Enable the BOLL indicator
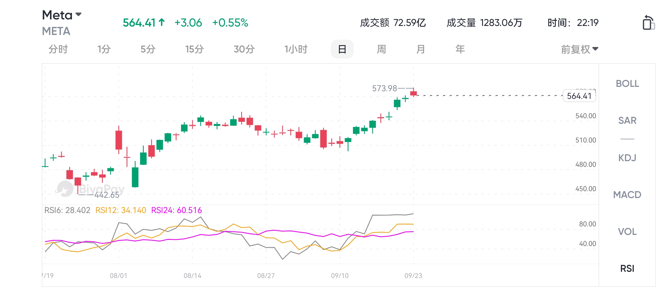The height and width of the screenshot is (295, 656). point(627,84)
